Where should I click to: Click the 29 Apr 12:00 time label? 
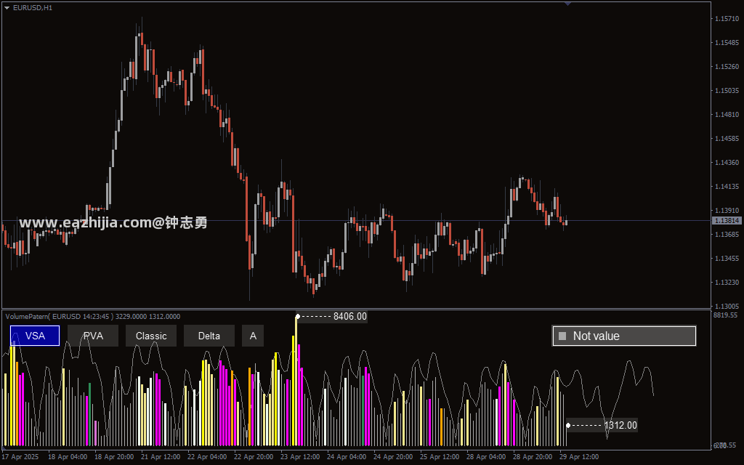tap(579, 457)
